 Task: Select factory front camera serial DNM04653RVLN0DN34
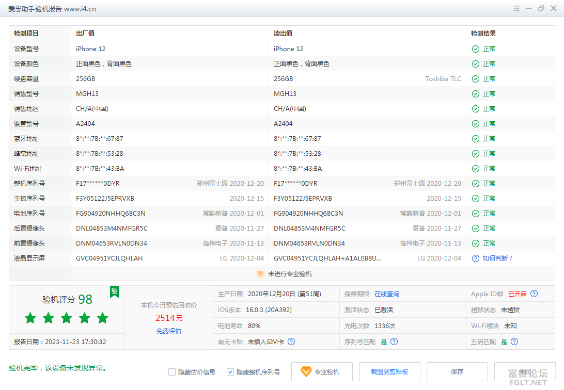click(112, 243)
